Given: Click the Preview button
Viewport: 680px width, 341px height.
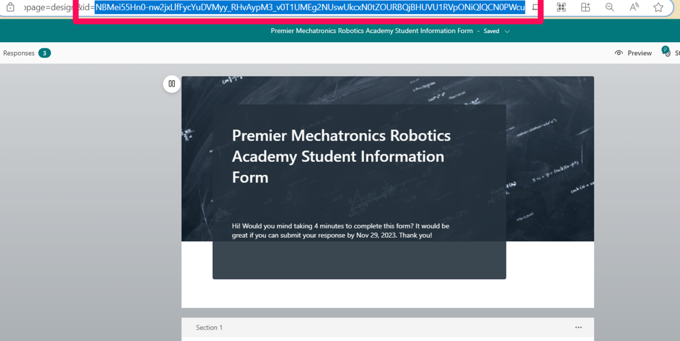Looking at the screenshot, I should 633,53.
